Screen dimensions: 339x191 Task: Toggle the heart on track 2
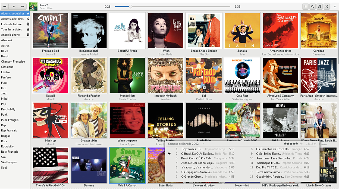[x=169, y=154]
